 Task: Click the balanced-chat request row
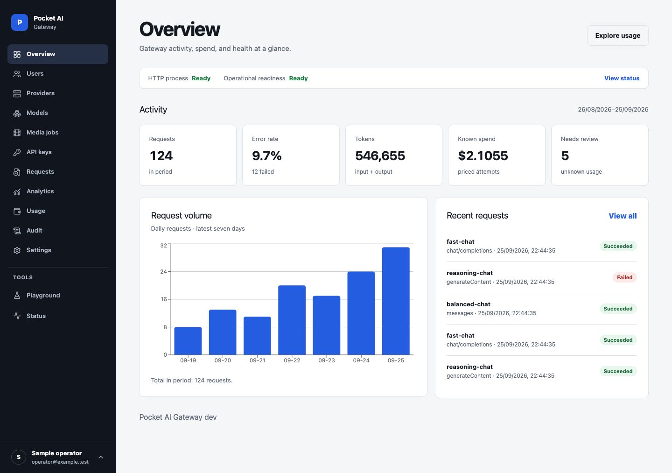tap(541, 309)
